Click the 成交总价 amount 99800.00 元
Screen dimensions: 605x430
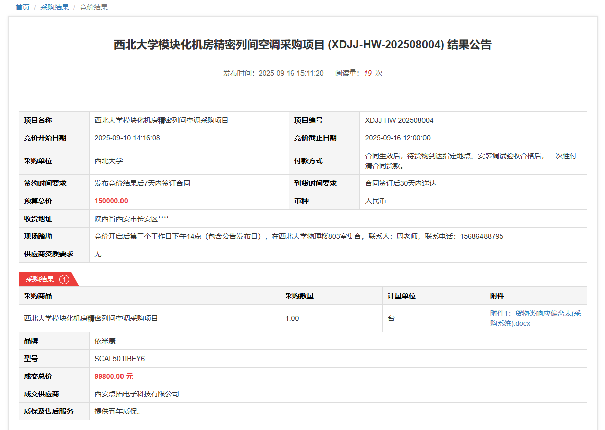tap(114, 376)
